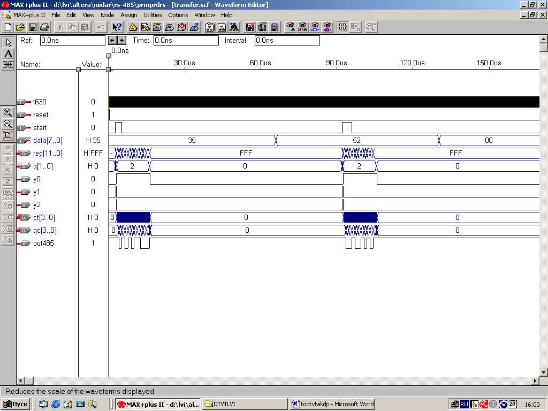Click the reference cursor handle at 0.0ns
Screen dimensions: 548x411
[109, 56]
